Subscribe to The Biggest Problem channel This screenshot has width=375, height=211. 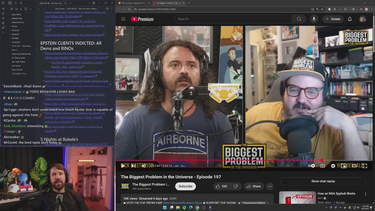pos(185,186)
